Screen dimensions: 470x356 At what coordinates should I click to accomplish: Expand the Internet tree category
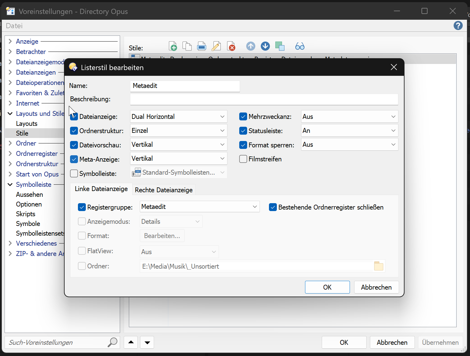10,103
